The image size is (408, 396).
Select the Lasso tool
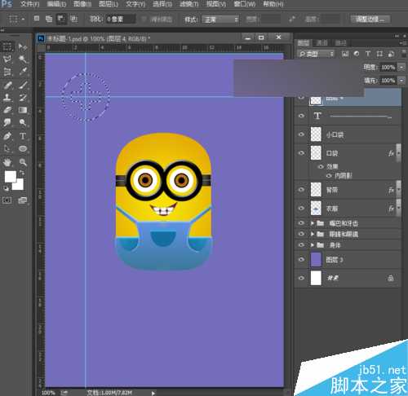pos(7,59)
